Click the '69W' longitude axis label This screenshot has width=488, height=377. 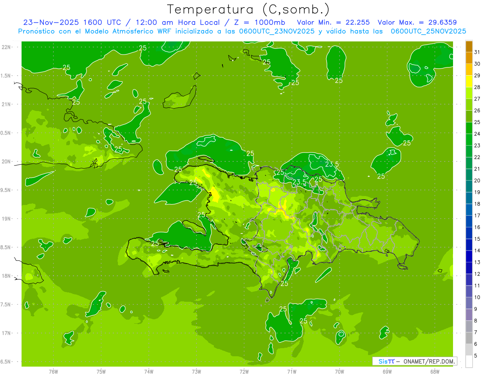pos(387,371)
